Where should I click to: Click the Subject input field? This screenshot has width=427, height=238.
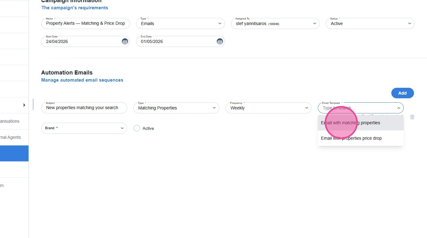point(84,108)
